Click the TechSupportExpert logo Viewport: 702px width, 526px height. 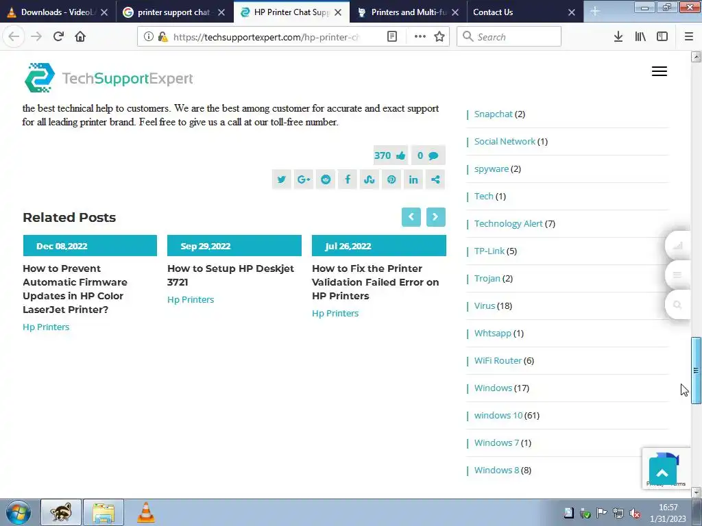[x=109, y=78]
